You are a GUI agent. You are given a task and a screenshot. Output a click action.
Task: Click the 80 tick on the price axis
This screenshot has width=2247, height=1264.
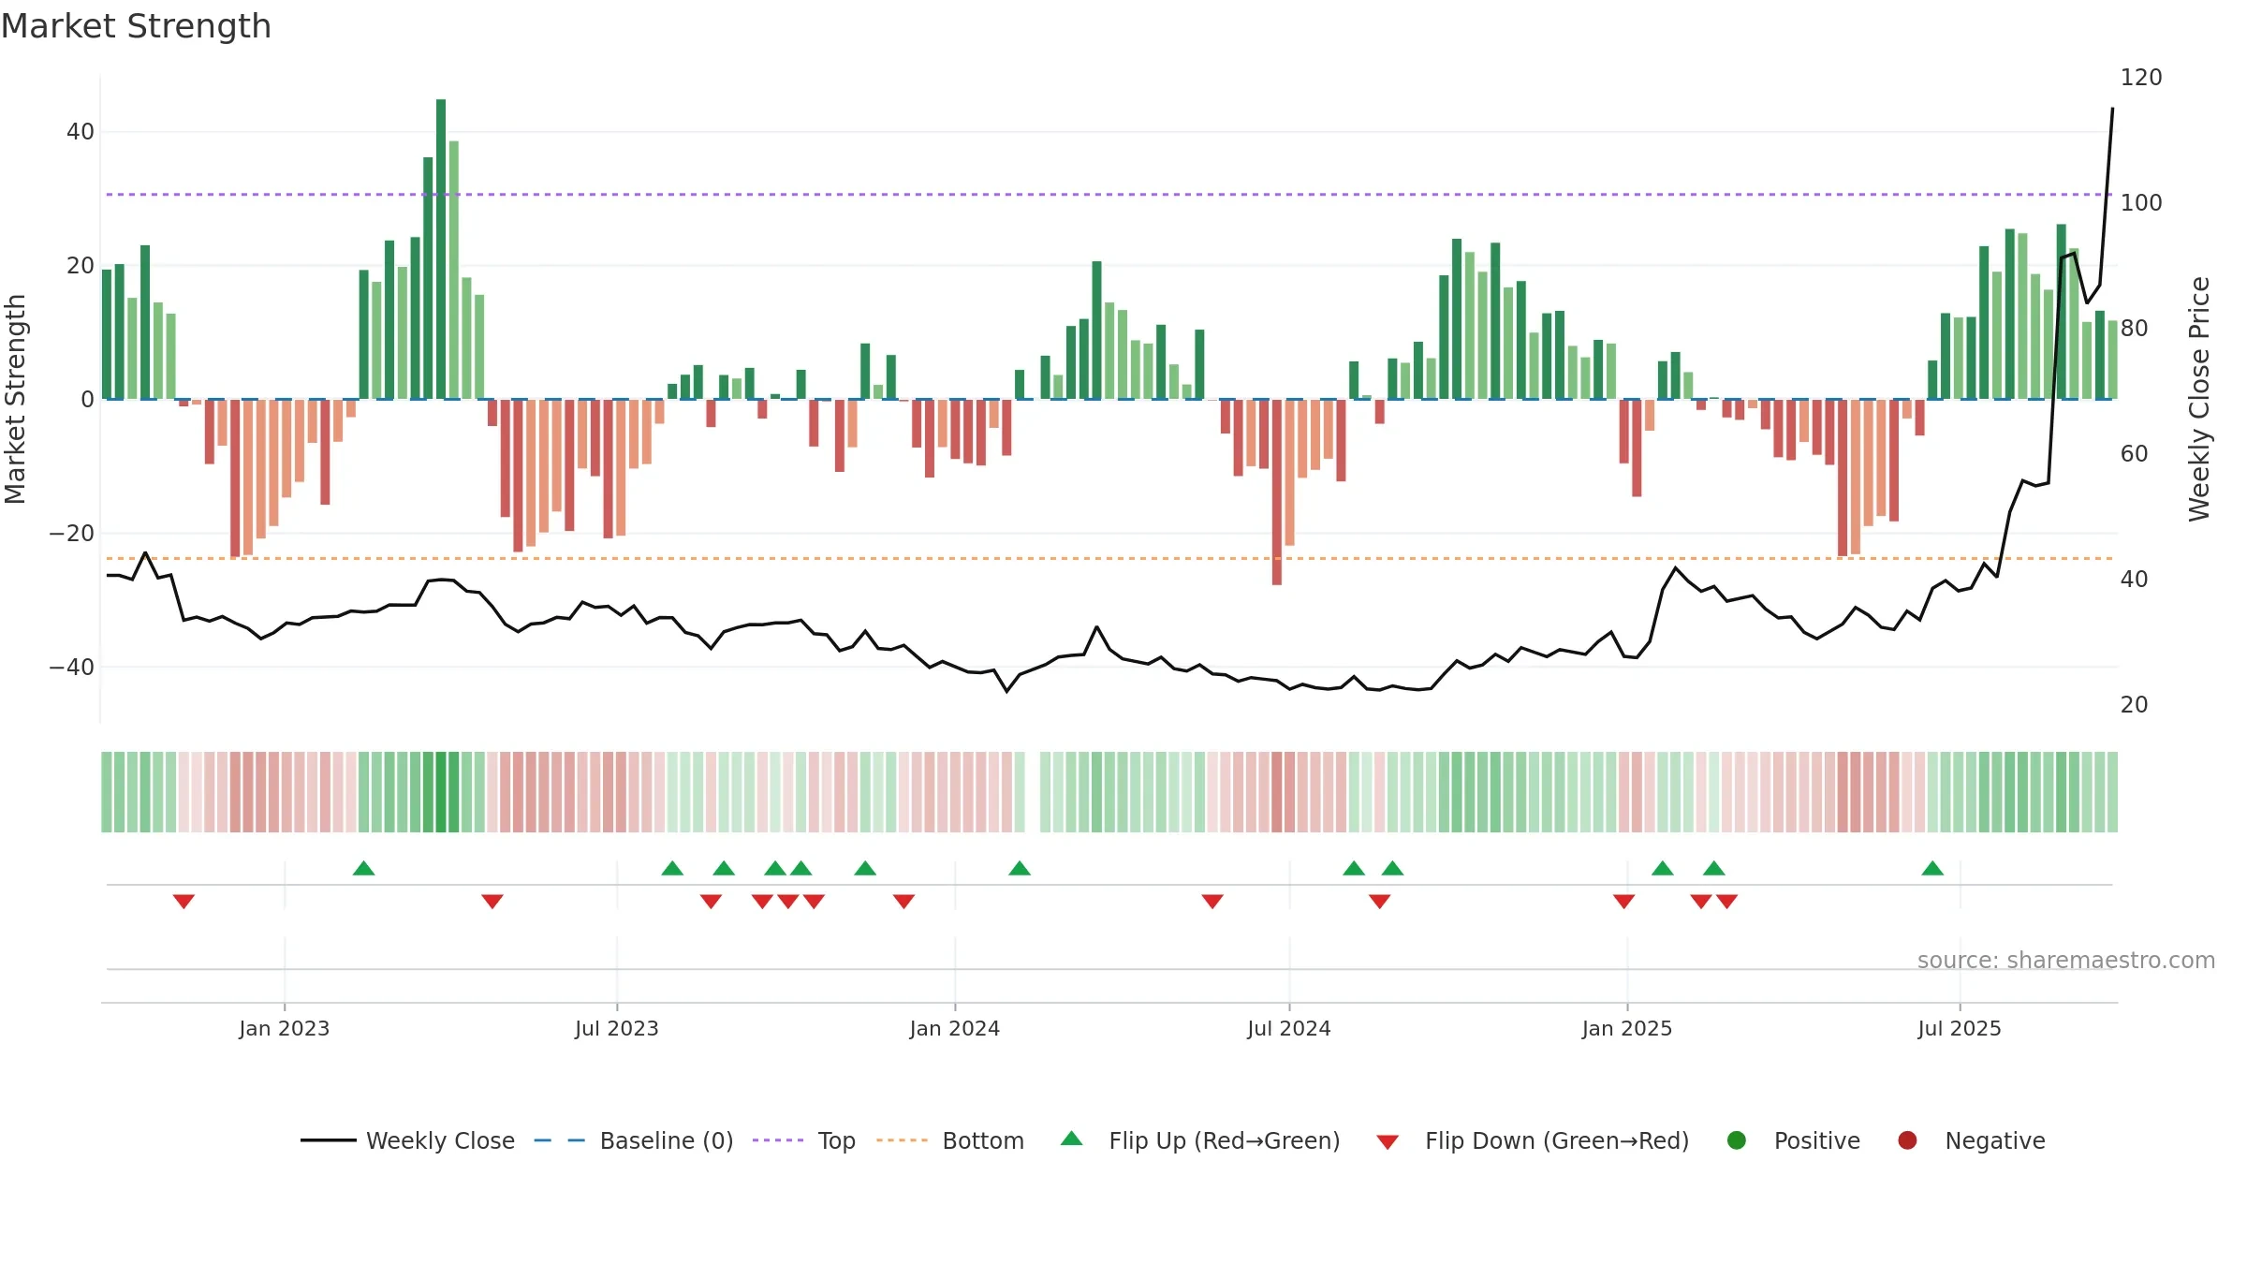(2135, 329)
